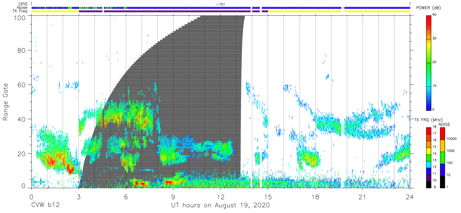The width and height of the screenshot is (461, 213).
Task: Click the y-axis tick label '60'
Action: point(22,85)
